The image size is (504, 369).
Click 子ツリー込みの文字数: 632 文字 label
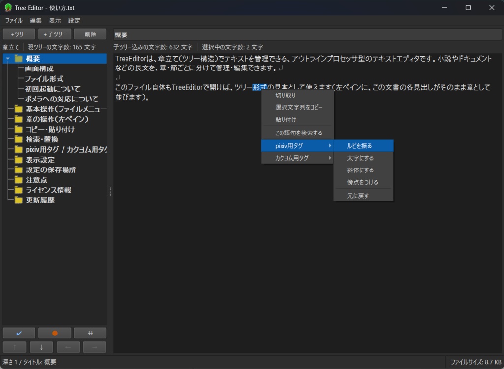point(153,47)
